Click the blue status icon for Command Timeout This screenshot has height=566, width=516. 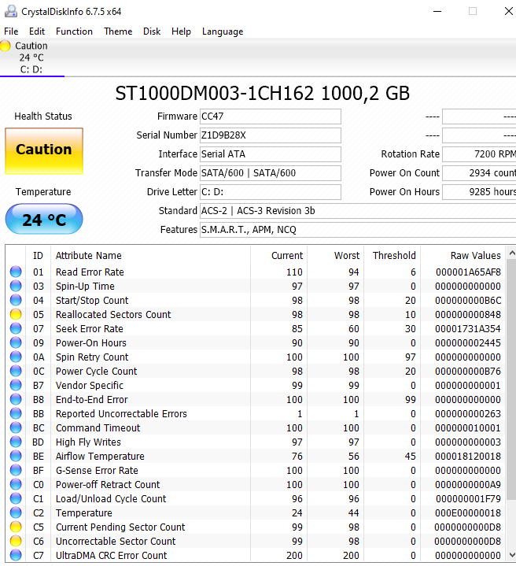[16, 427]
